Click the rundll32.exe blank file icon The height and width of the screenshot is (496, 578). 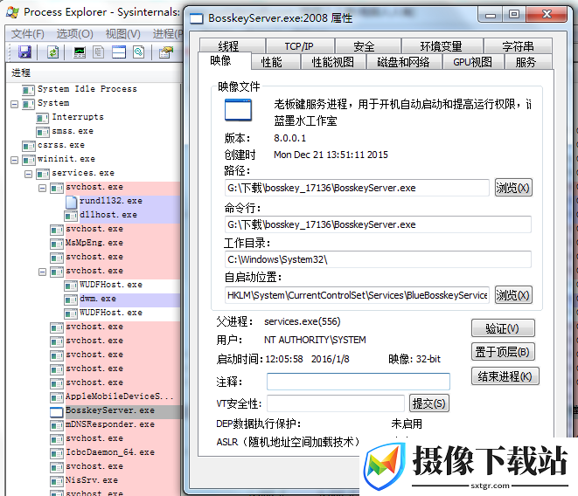point(71,202)
